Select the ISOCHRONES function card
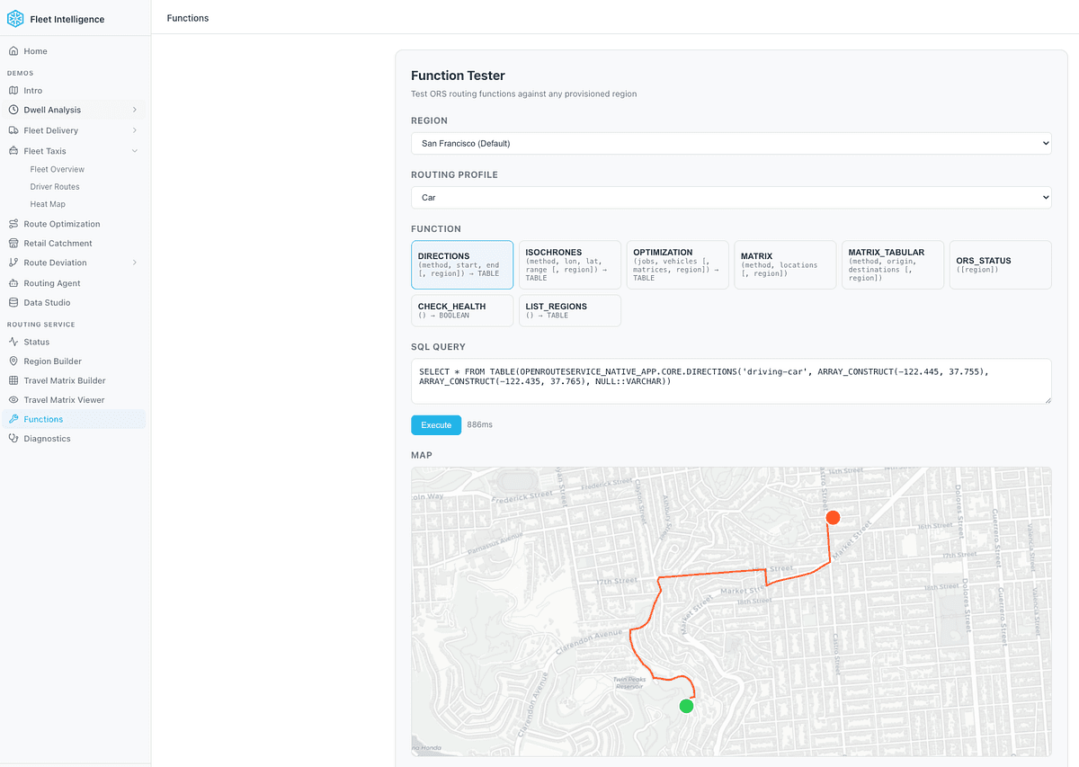The height and width of the screenshot is (767, 1079). point(569,264)
